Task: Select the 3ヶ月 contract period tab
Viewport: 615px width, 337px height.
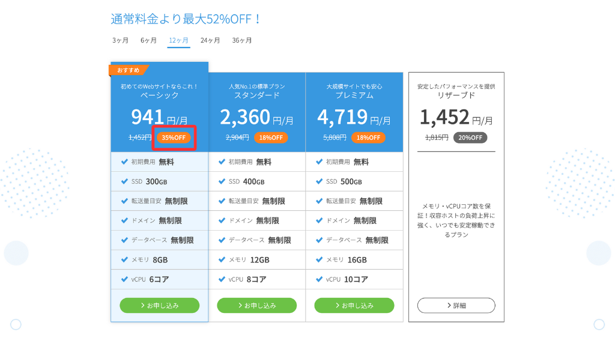Action: coord(120,40)
